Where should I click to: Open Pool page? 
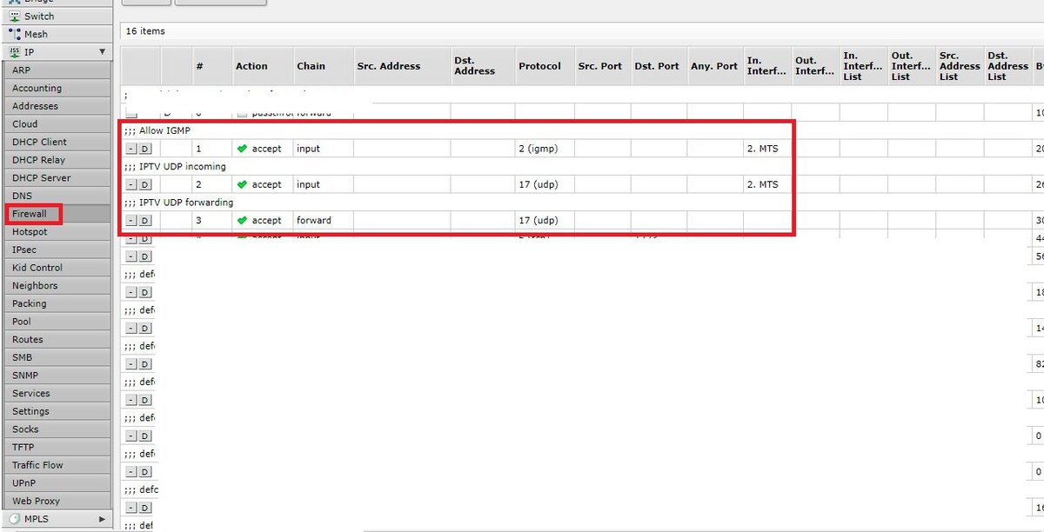tap(57, 322)
